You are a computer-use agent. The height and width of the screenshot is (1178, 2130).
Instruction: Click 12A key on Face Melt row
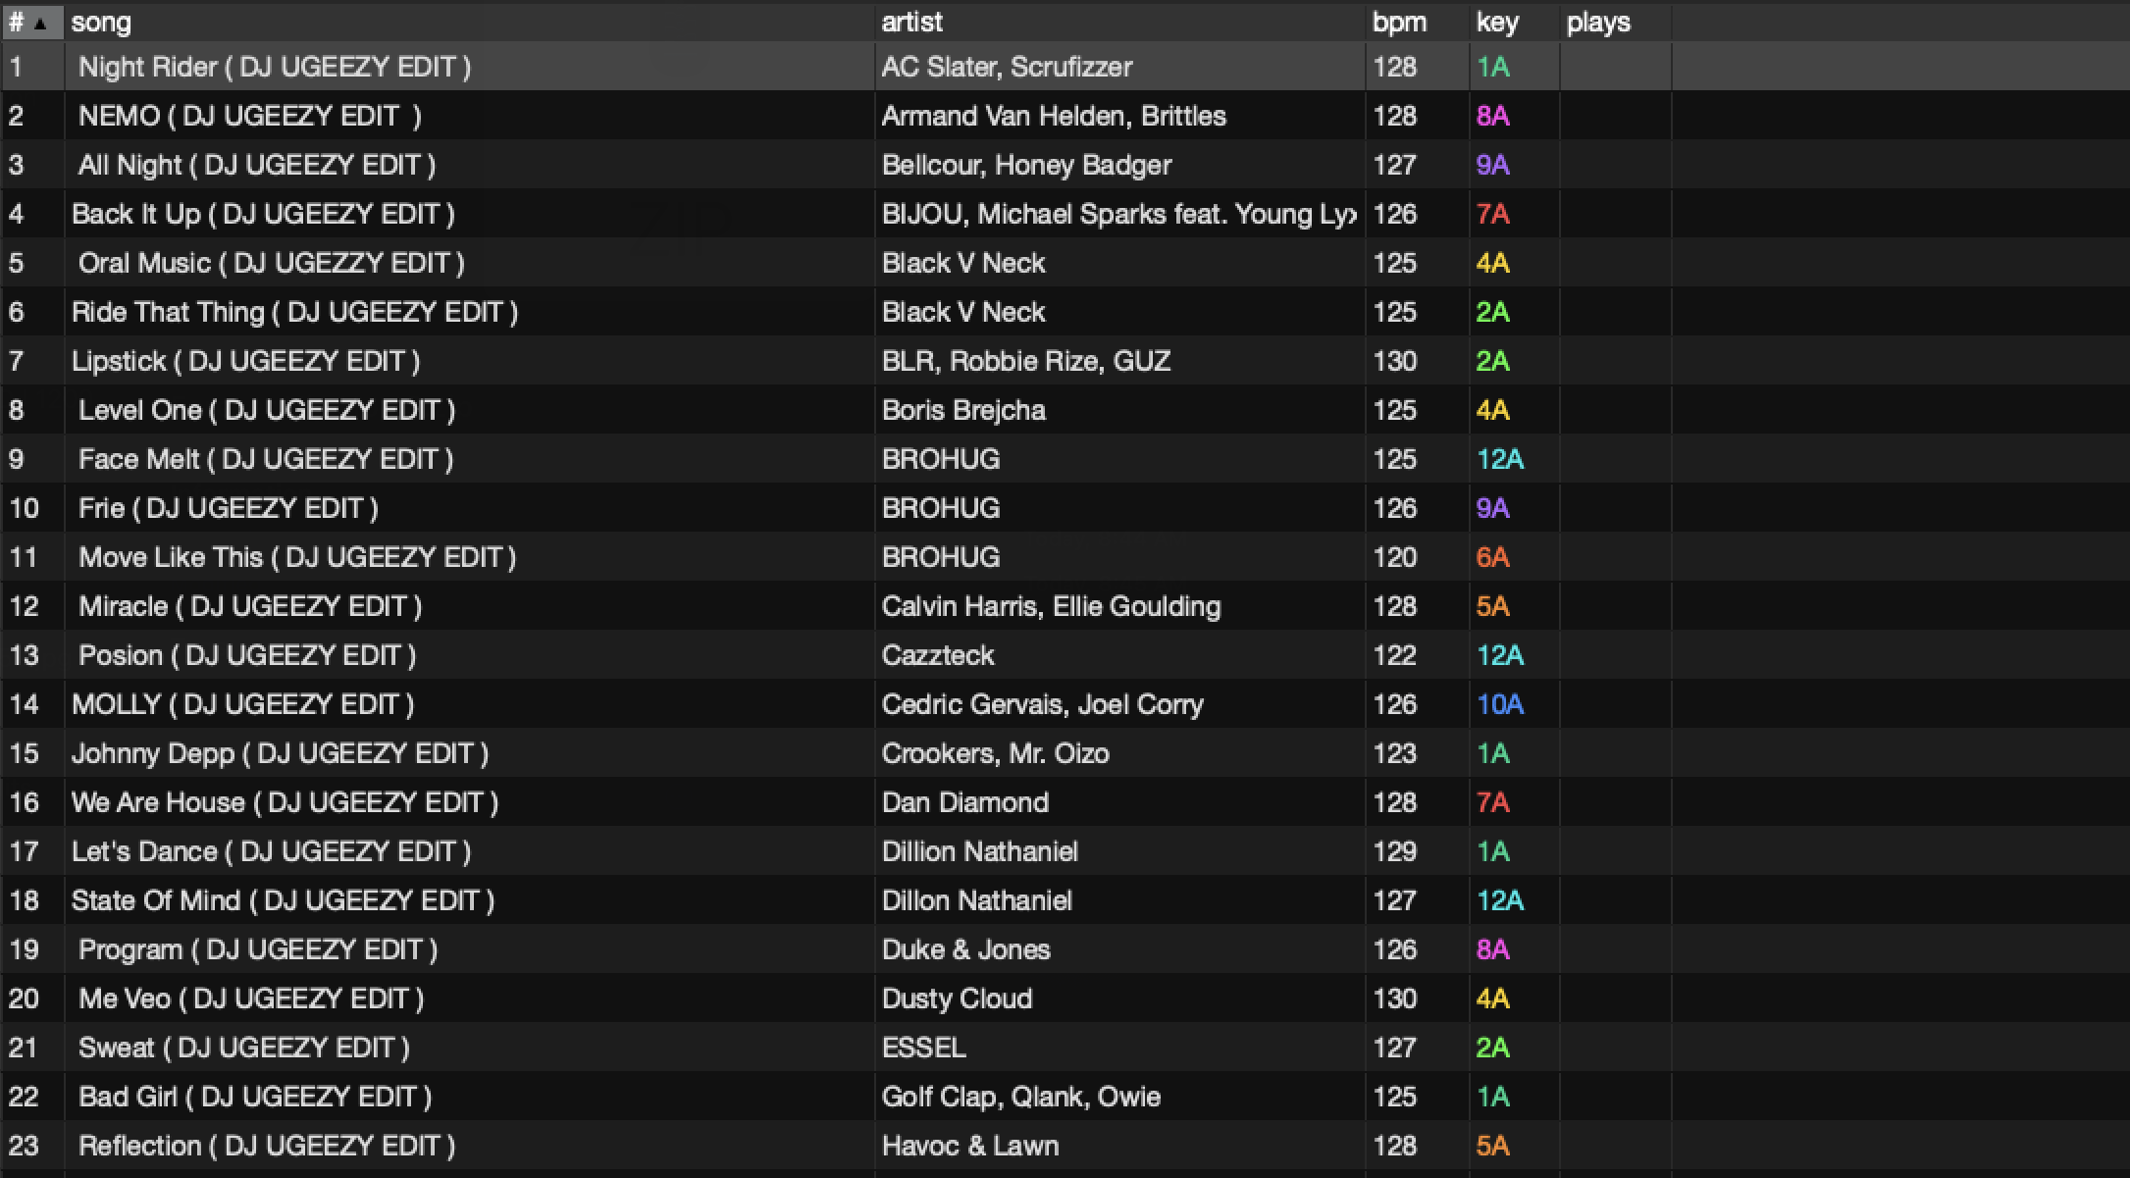point(1500,459)
